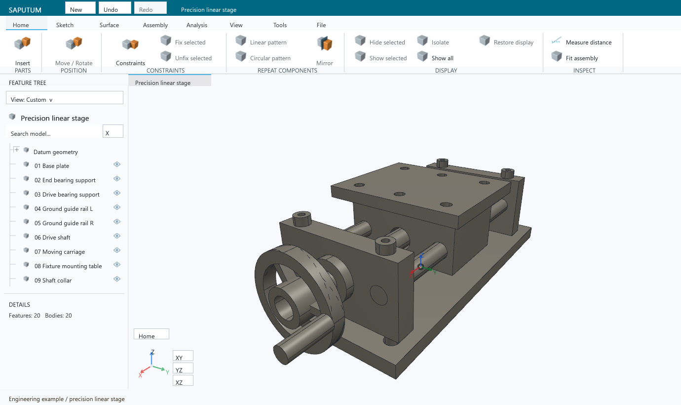This screenshot has height=405, width=681.
Task: Select 08 Fixture mounting table in tree
Action: coord(68,266)
